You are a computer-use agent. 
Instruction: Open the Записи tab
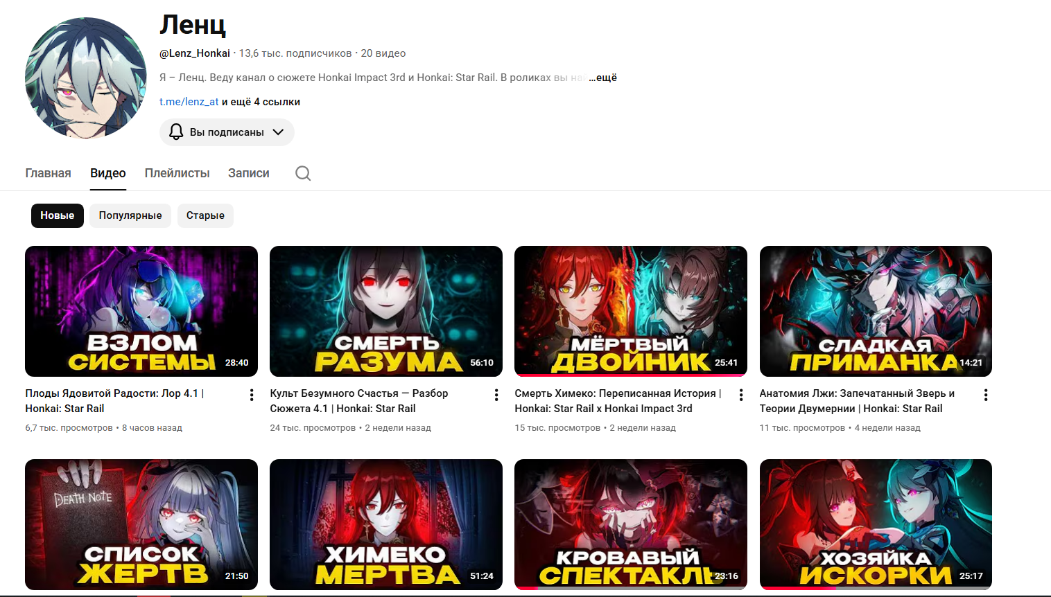coord(249,173)
